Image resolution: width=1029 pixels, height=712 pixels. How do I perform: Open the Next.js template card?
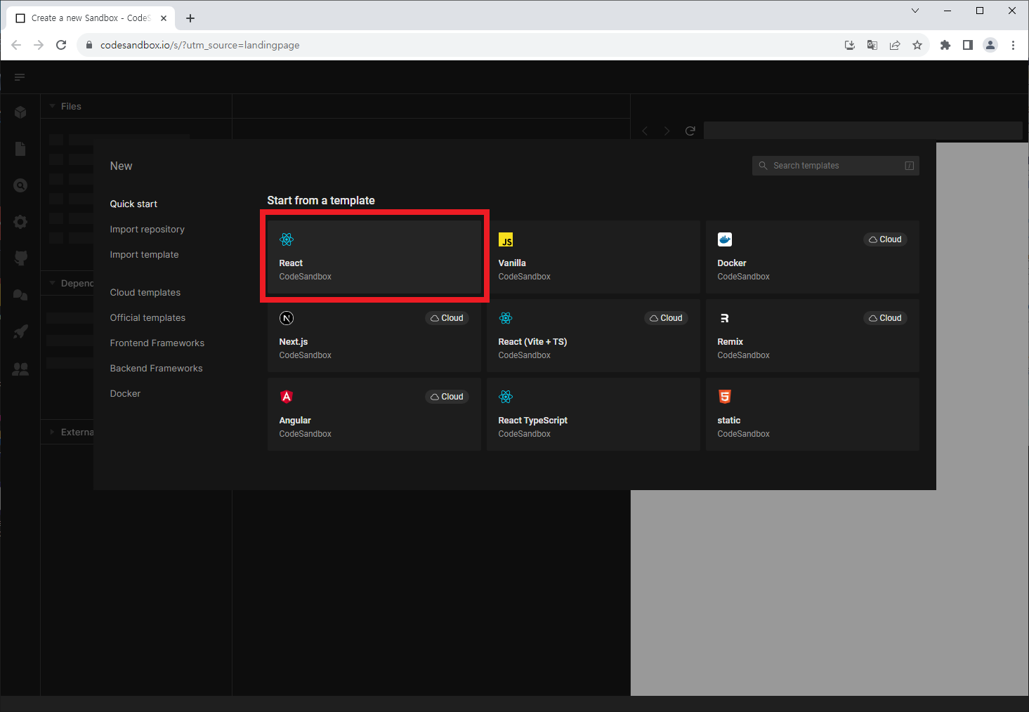(x=374, y=336)
